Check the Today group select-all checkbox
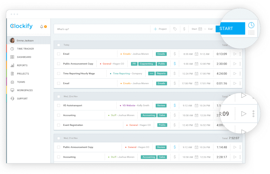Image resolution: width=270 pixels, height=174 pixels. click(58, 45)
